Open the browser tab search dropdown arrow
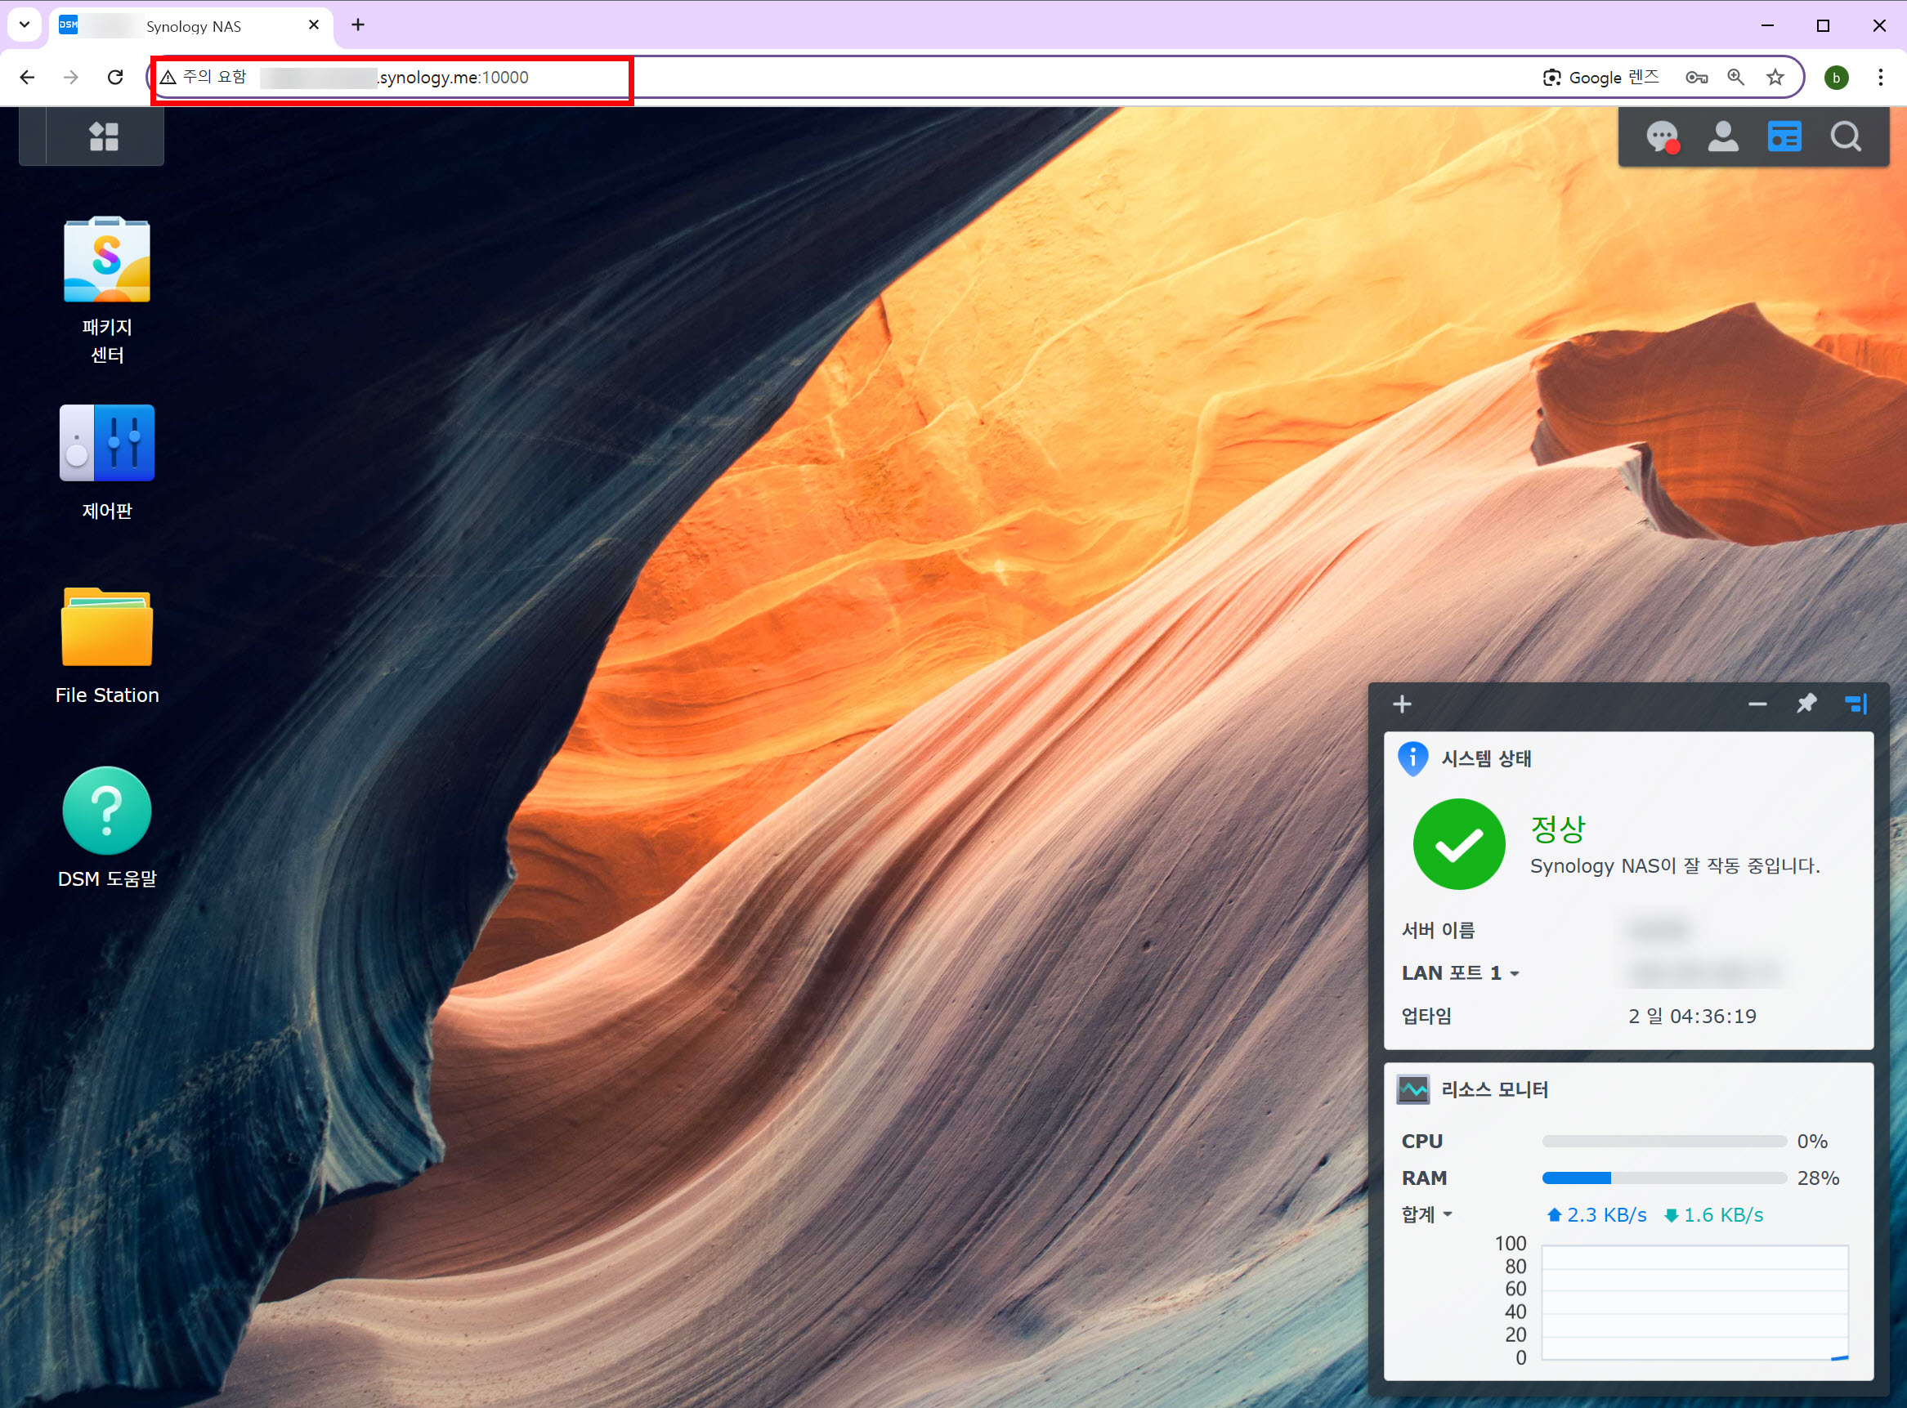 [x=25, y=25]
